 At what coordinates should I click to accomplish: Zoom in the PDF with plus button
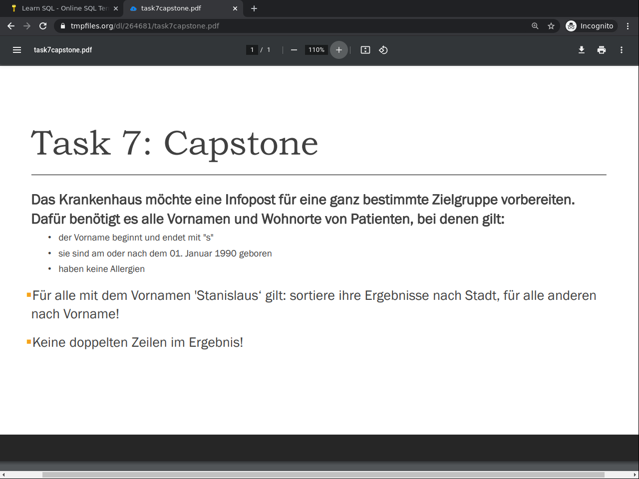pos(339,50)
